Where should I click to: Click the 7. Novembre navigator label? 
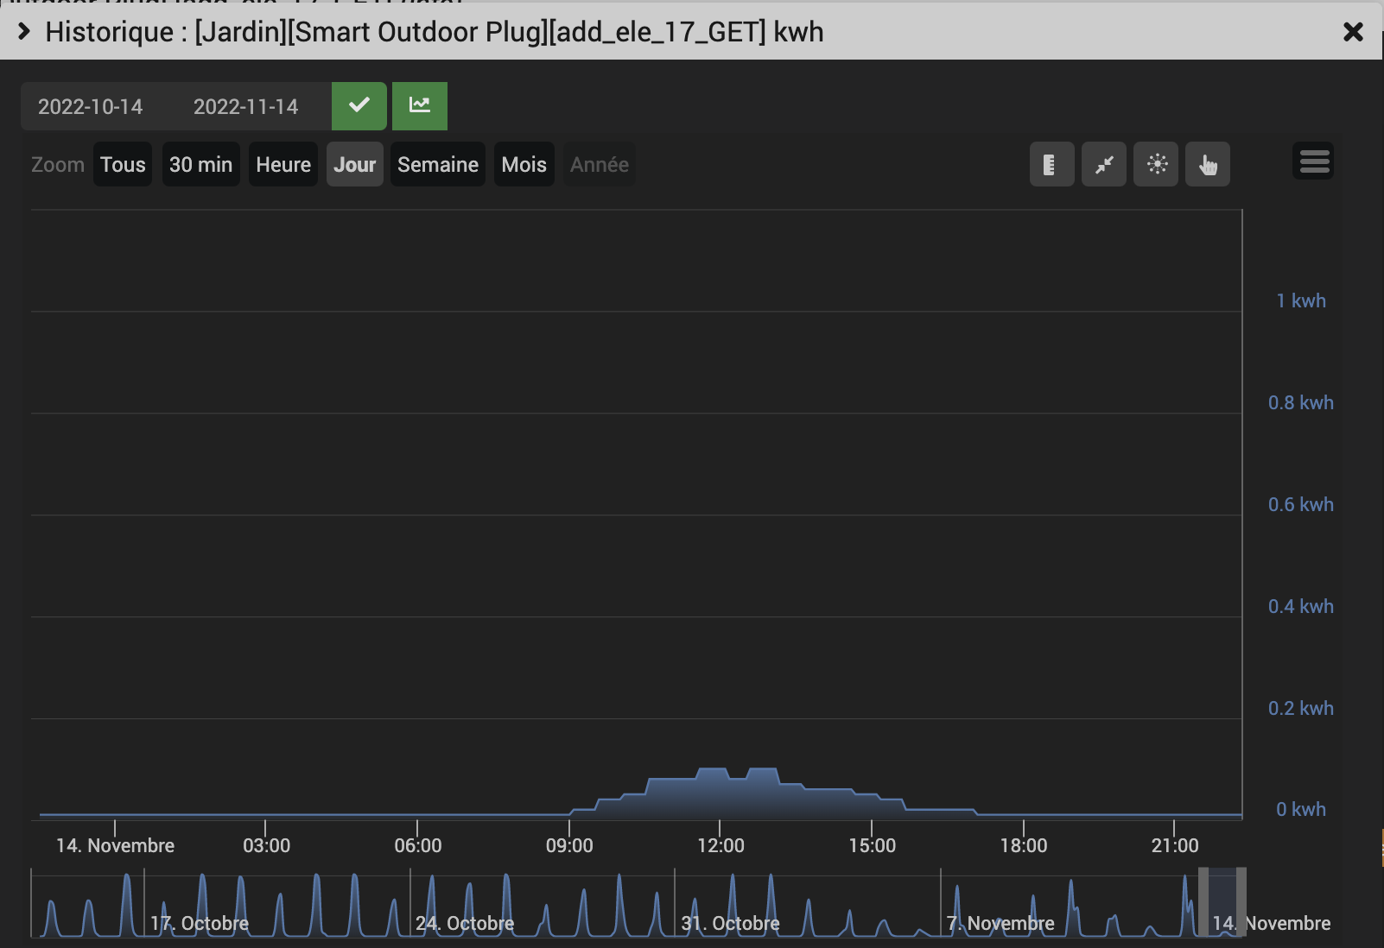coord(1000,923)
